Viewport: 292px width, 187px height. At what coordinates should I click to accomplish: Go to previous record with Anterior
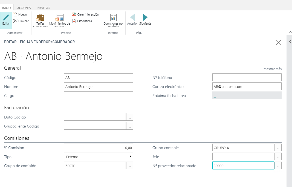pos(132,19)
